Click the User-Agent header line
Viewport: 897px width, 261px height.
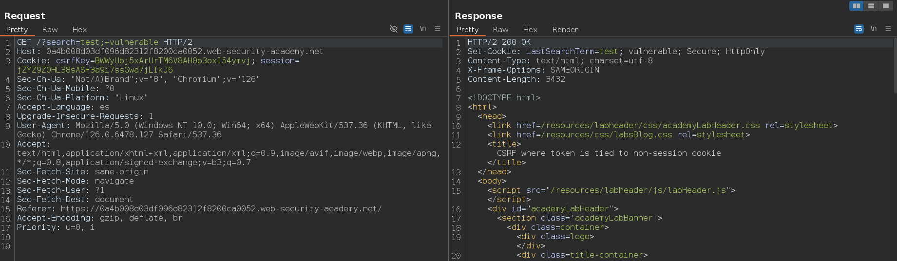[x=224, y=130]
